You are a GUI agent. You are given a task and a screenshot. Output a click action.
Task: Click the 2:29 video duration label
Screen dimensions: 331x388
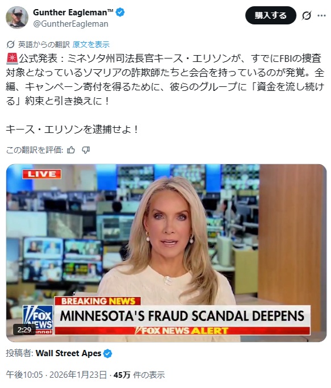(24, 329)
